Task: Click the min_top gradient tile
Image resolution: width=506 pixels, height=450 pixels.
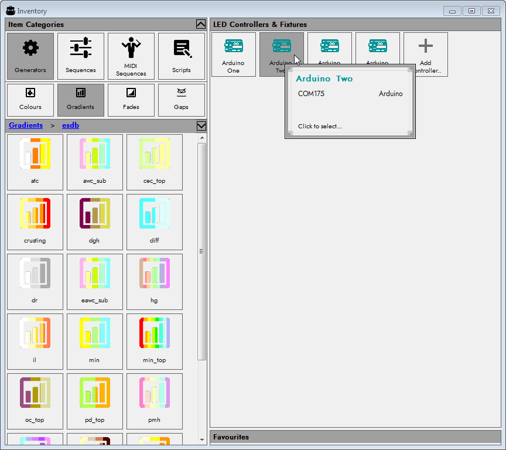Action: 154,341
